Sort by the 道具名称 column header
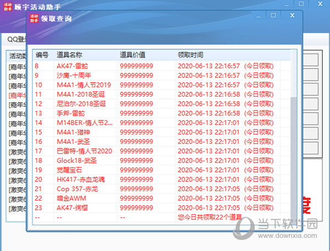Image resolution: width=330 pixels, height=251 pixels. 85,55
